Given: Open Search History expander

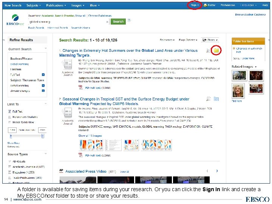Looking at the screenshot, I should [x=81, y=28].
